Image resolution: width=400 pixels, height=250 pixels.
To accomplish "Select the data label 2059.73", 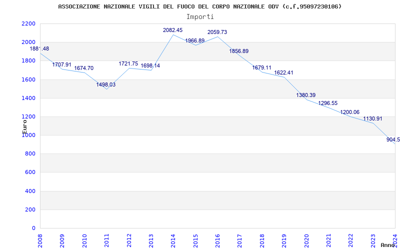I will tap(217, 32).
